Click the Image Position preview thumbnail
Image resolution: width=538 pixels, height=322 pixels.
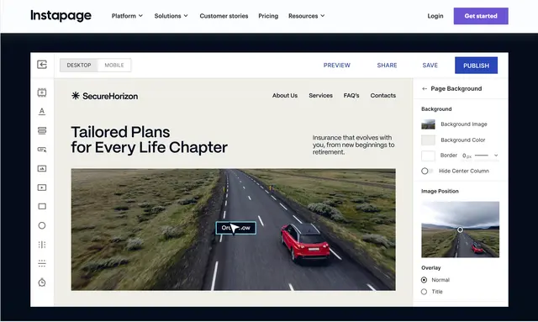pyautogui.click(x=460, y=230)
